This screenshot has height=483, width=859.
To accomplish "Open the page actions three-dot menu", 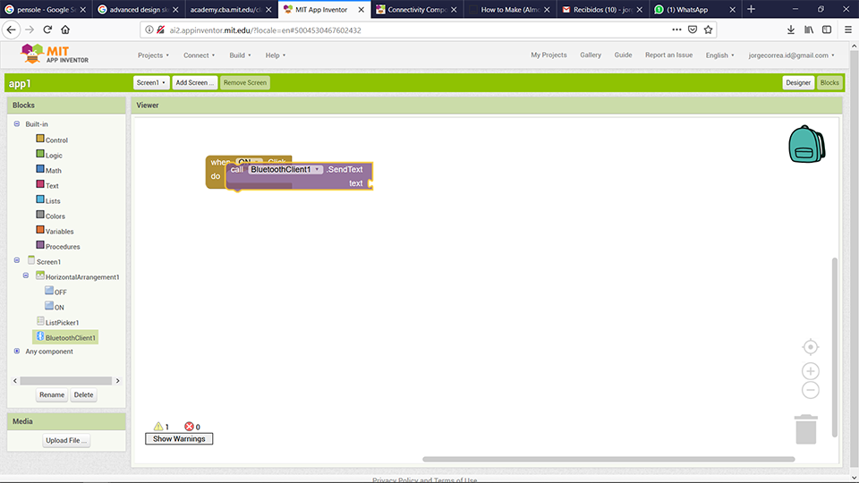I will [x=676, y=30].
